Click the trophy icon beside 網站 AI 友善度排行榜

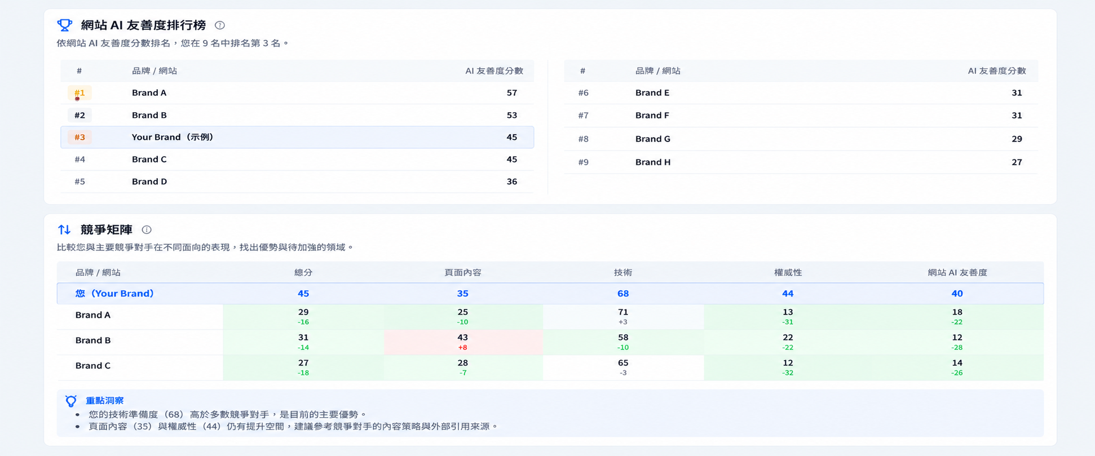click(x=65, y=25)
